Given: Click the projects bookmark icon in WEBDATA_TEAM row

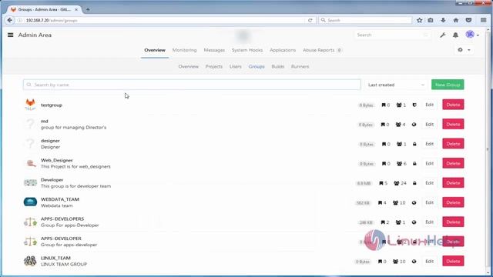Looking at the screenshot, I should 380,203.
